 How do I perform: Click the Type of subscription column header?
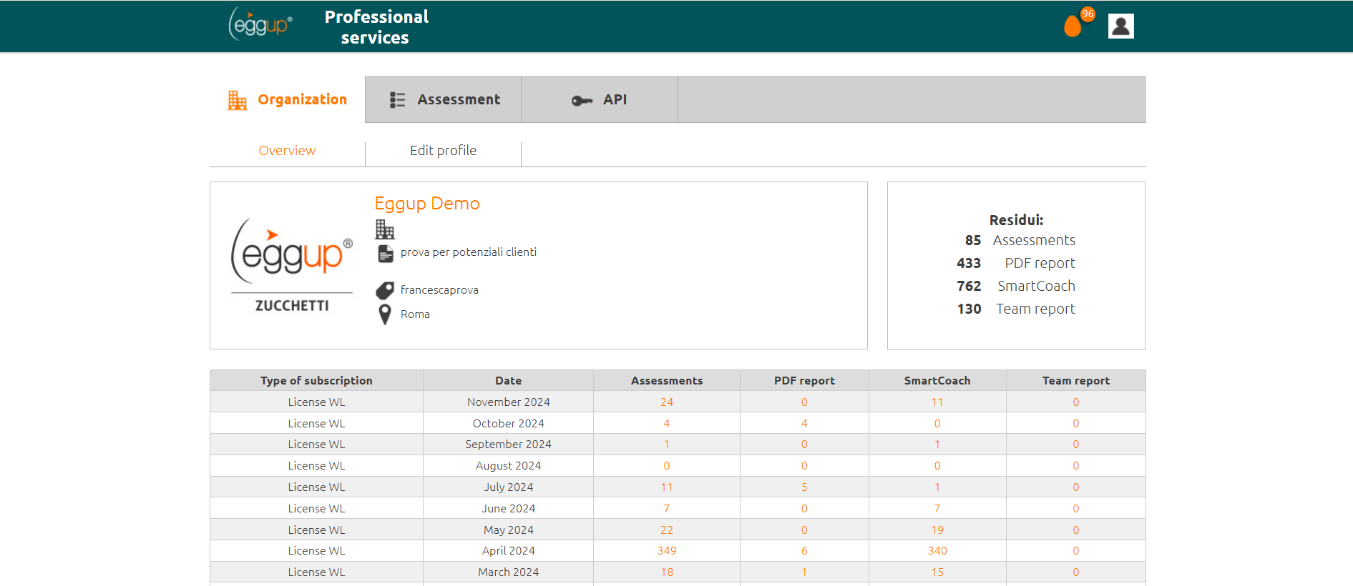(316, 381)
